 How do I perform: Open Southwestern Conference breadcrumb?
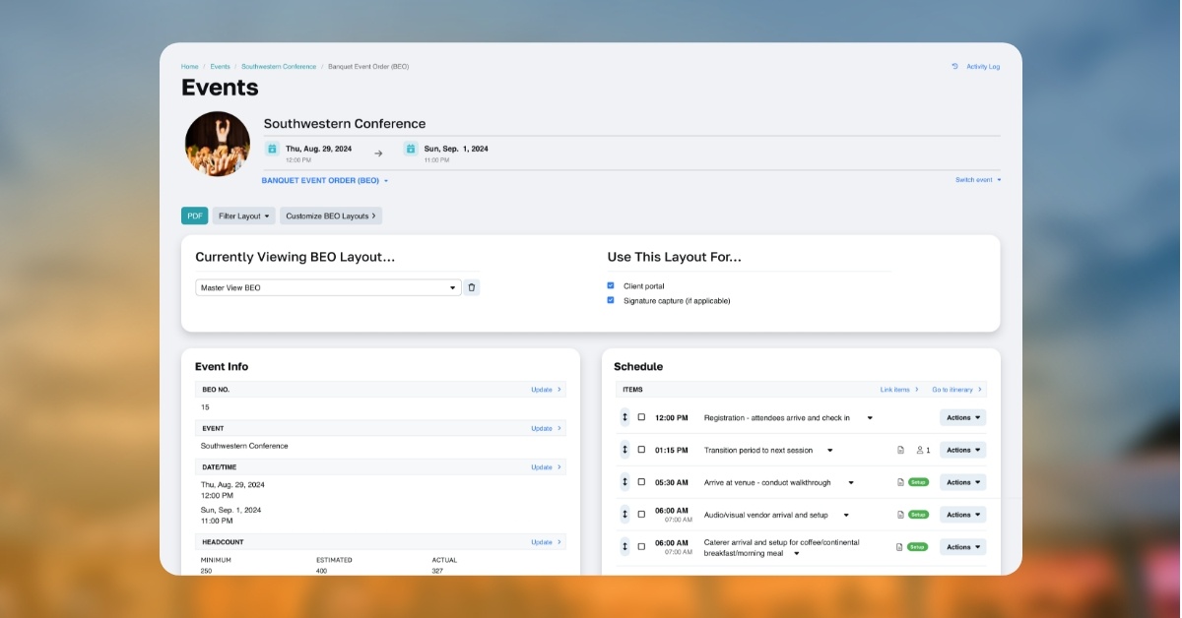coord(279,67)
